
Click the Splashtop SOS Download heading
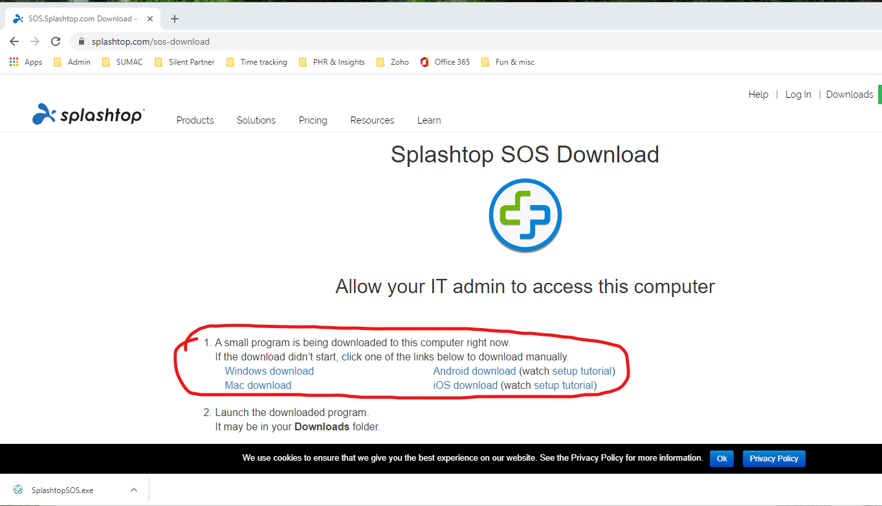click(525, 155)
